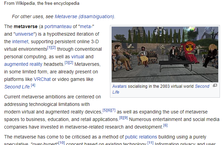Click citation [8] after retail applications
This screenshot has height=145, width=222.
point(121,118)
